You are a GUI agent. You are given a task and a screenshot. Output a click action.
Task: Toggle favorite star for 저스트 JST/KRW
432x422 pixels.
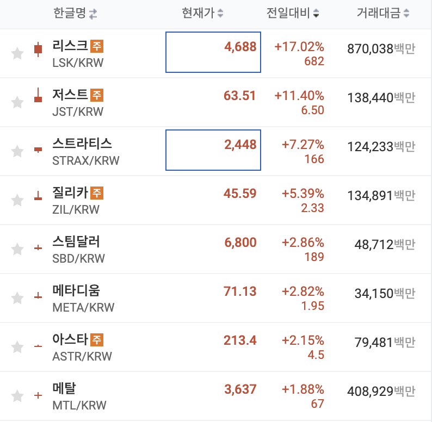coord(17,102)
